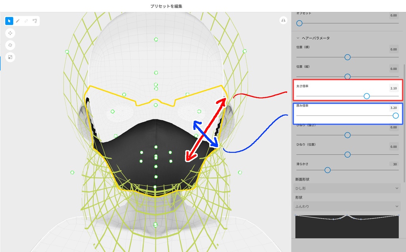Screen dimensions: 406x252
Task: Click the ひねり（位置） value field
Action: click(x=394, y=146)
